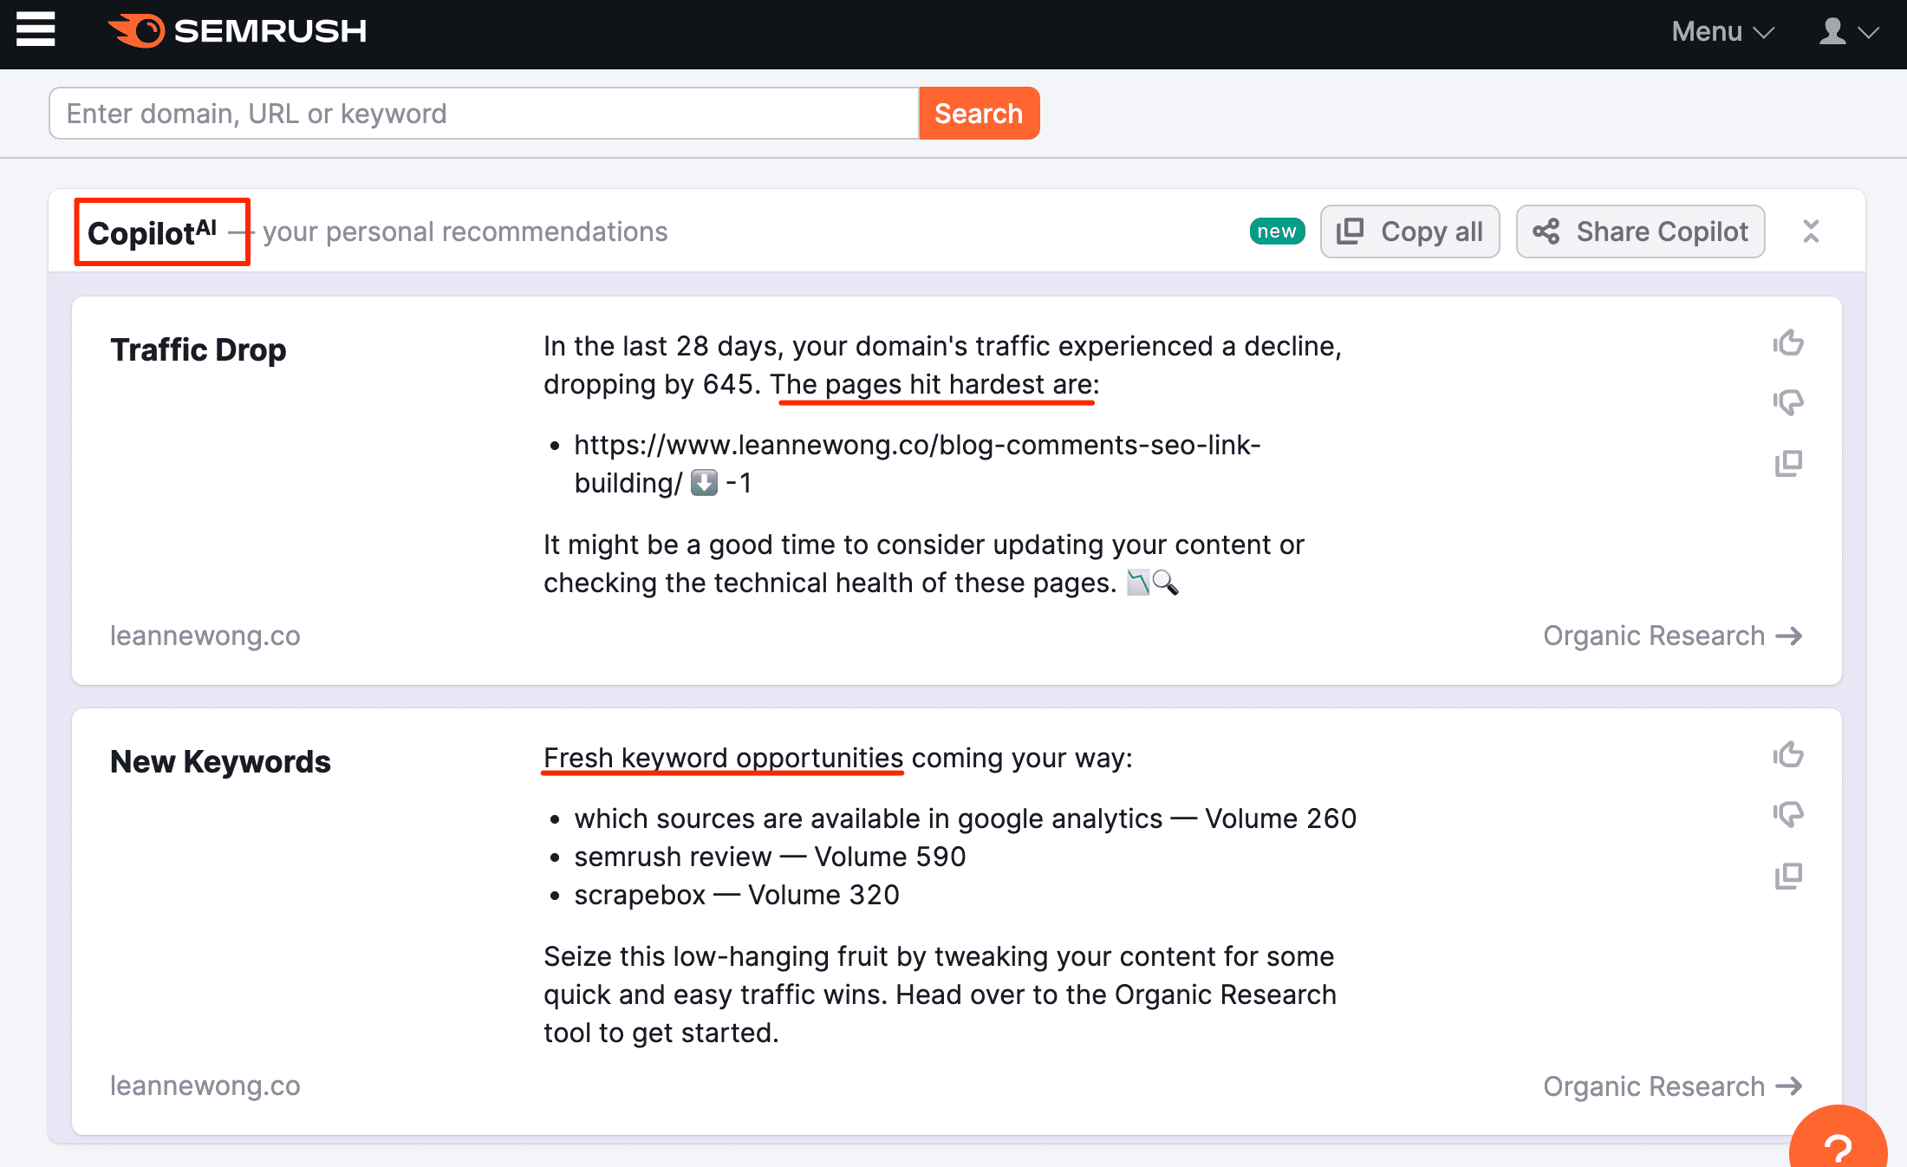
Task: Dislike the Traffic Drop recommendation
Action: click(x=1787, y=401)
